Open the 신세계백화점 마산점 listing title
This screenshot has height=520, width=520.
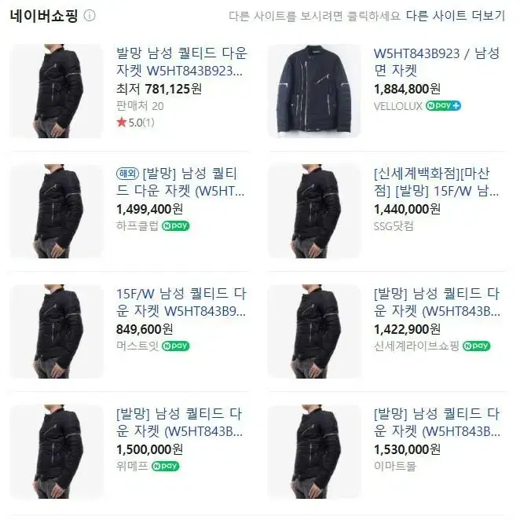coord(437,182)
